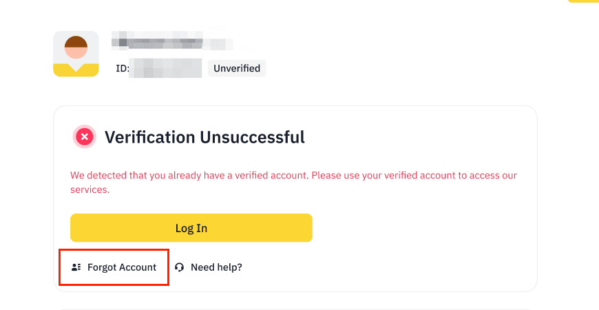
Task: Click the Unverified status badge
Action: 237,68
